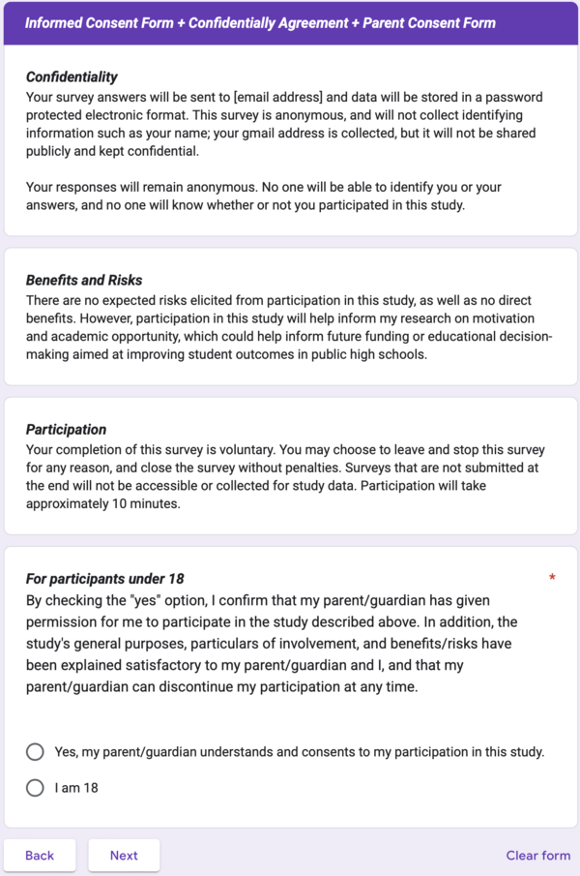580x876 pixels.
Task: Click the Next button
Action: pos(123,855)
